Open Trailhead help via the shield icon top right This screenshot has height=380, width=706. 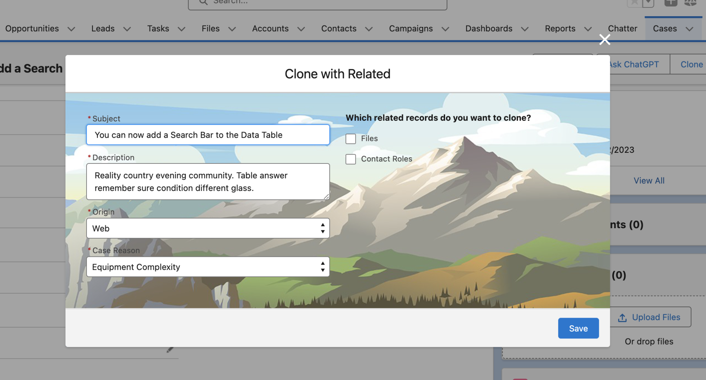click(690, 3)
